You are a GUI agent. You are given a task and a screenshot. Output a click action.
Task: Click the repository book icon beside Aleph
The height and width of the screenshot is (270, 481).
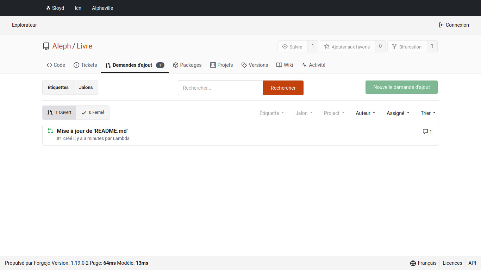click(46, 46)
